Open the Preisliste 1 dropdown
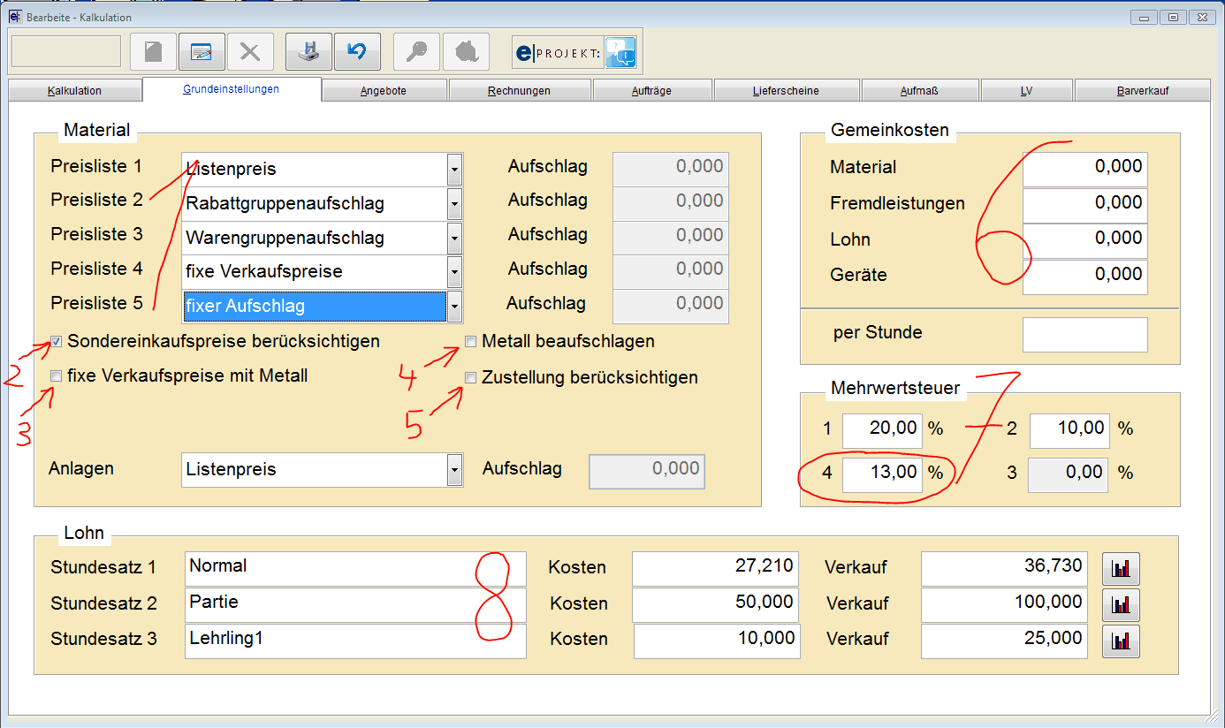 (x=454, y=169)
